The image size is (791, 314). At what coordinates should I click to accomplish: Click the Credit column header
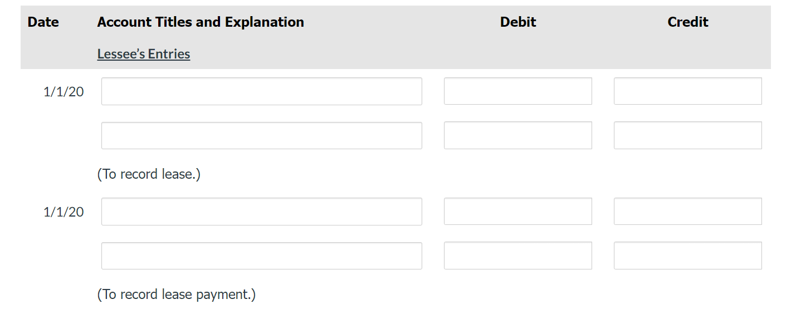[x=687, y=22]
